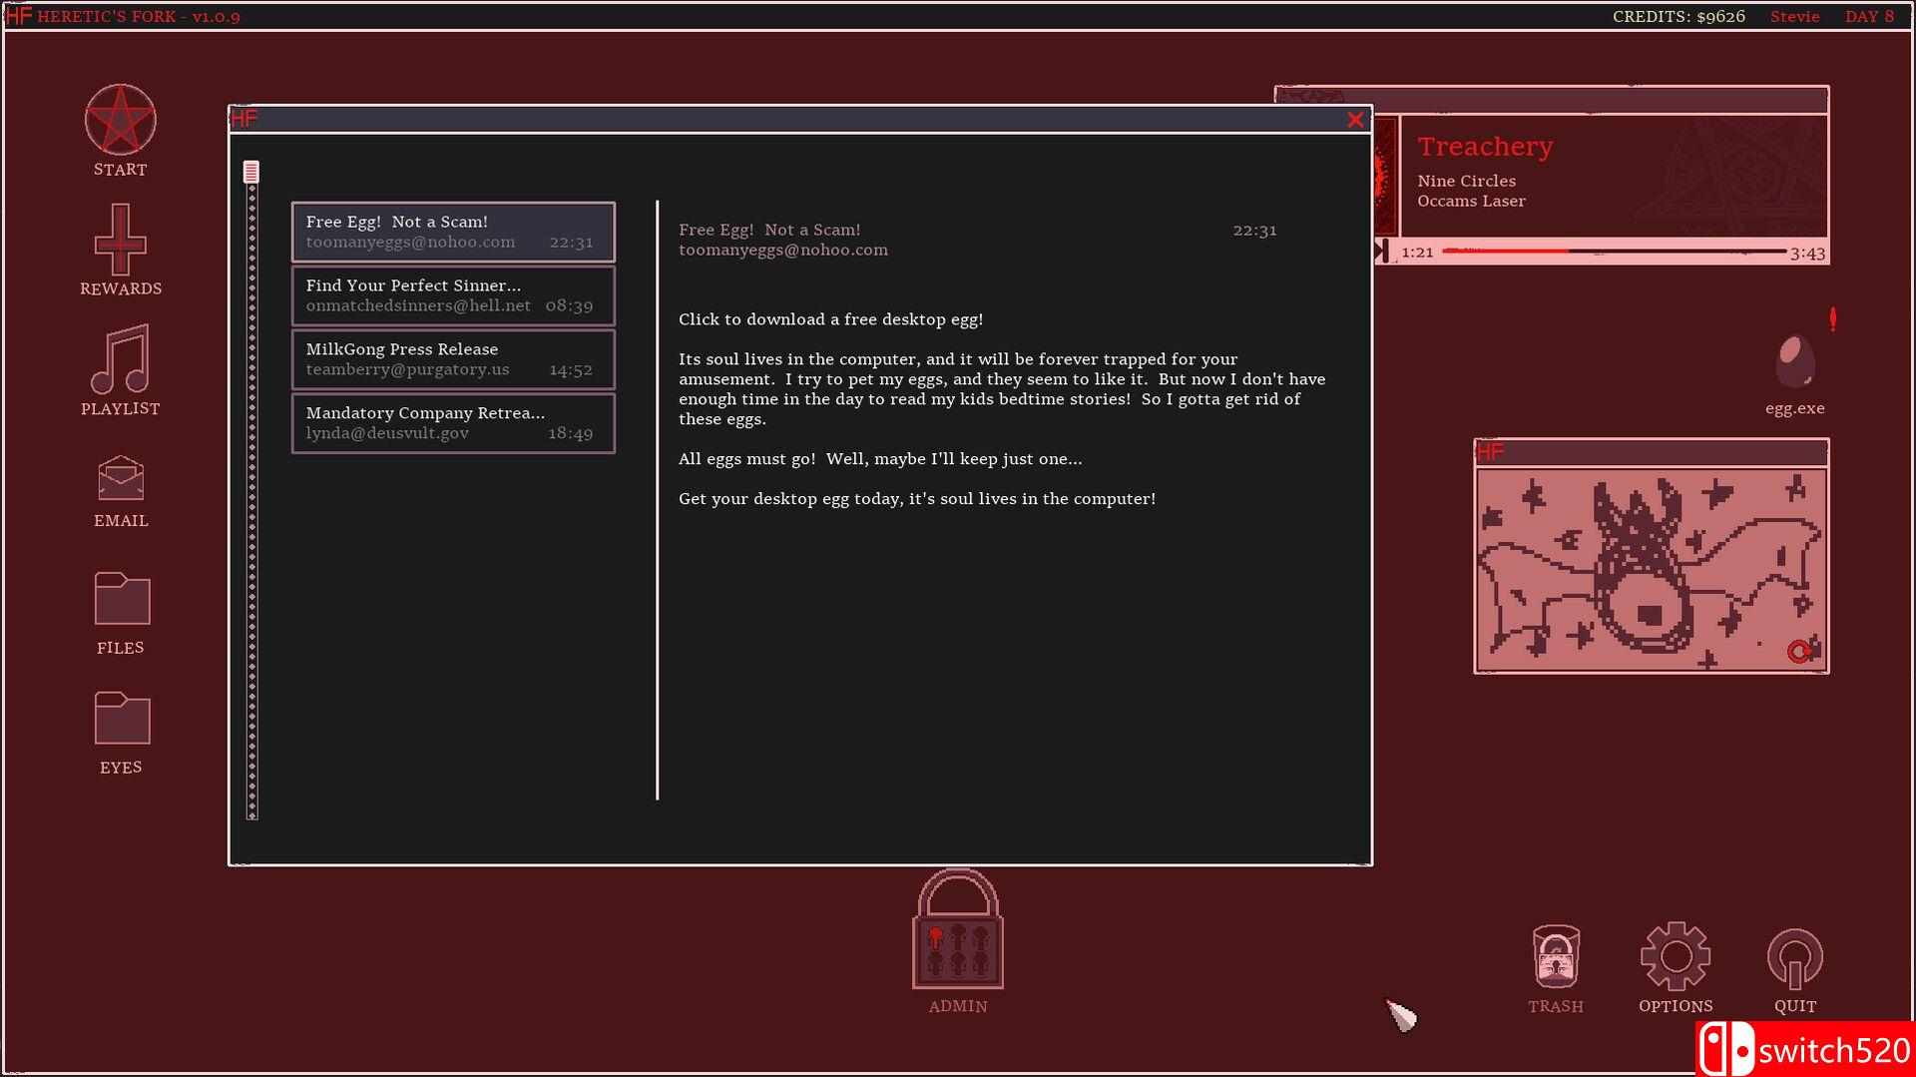Click the ADMIN padlock icon
Screen dimensions: 1916x1077
pyautogui.click(x=957, y=931)
